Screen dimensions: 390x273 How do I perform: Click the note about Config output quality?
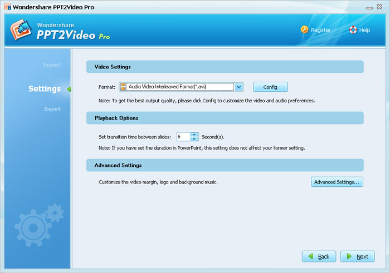pyautogui.click(x=207, y=101)
